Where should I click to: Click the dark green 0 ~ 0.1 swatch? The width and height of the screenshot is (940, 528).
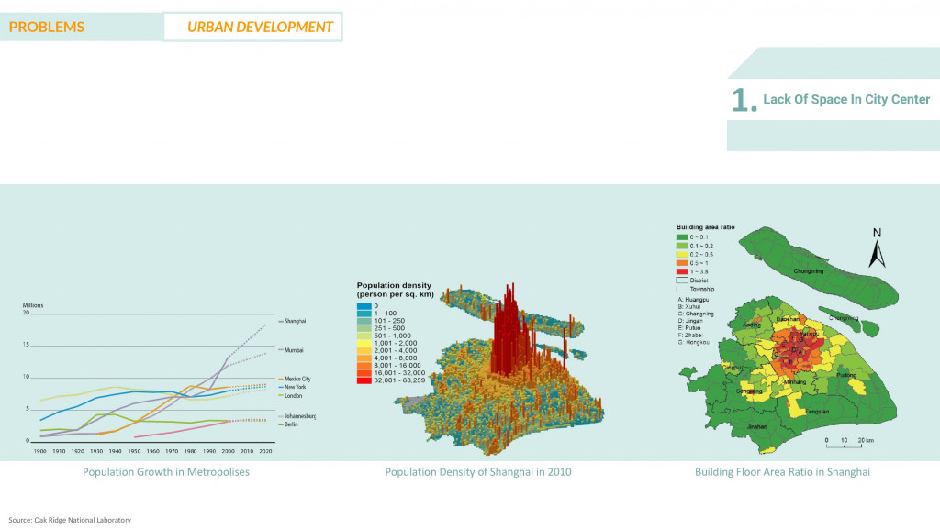coord(683,237)
